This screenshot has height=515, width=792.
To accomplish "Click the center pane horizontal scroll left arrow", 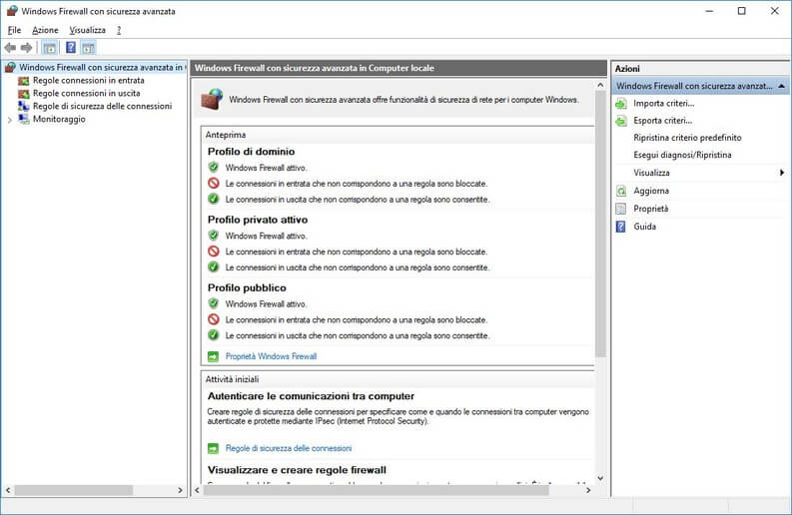I will coord(197,490).
